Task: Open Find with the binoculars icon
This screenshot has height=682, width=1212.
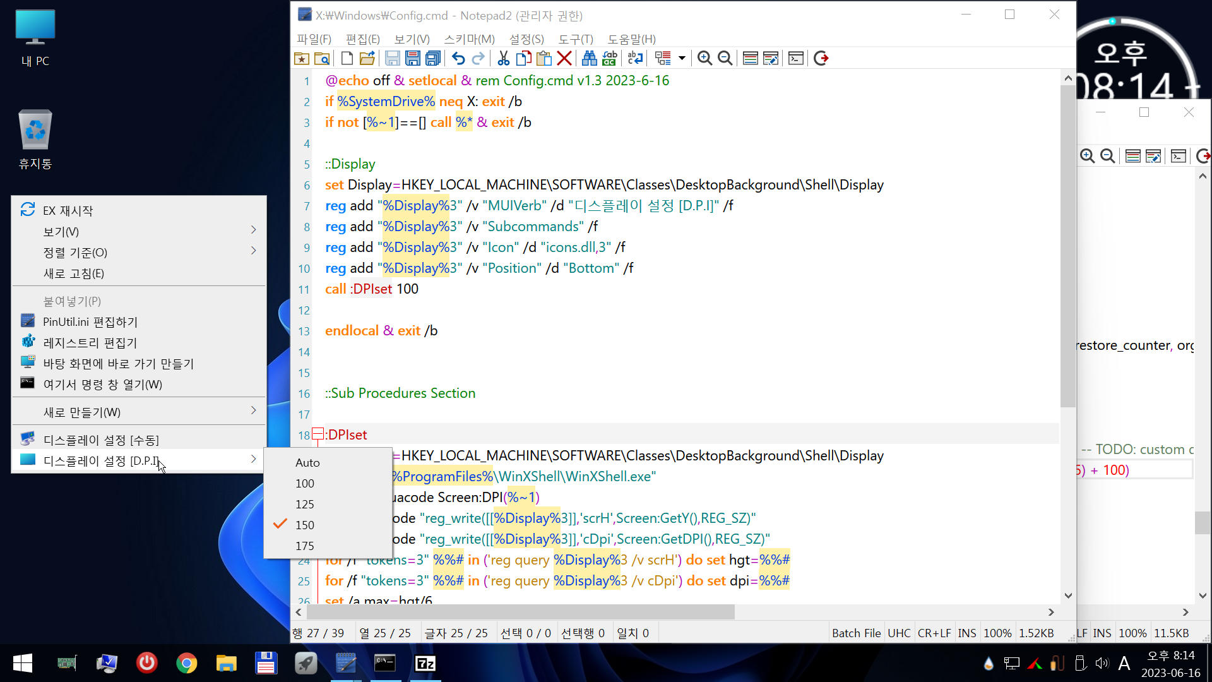Action: tap(589, 59)
